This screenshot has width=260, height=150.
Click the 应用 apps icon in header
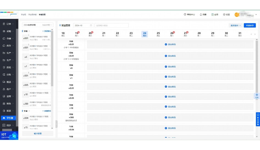click(x=212, y=15)
